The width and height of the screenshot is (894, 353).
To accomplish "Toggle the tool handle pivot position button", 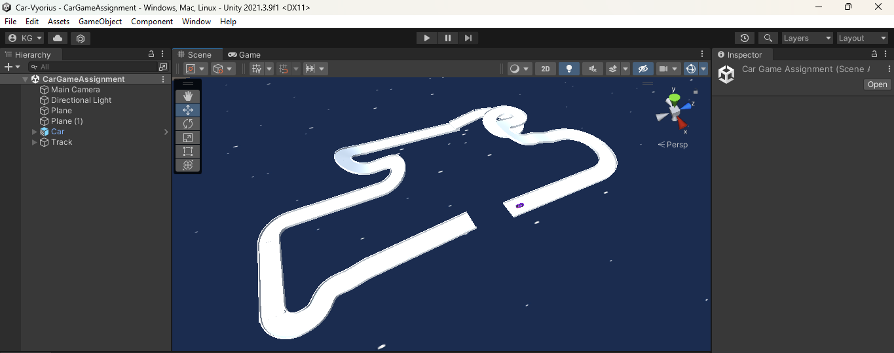I will tap(196, 69).
